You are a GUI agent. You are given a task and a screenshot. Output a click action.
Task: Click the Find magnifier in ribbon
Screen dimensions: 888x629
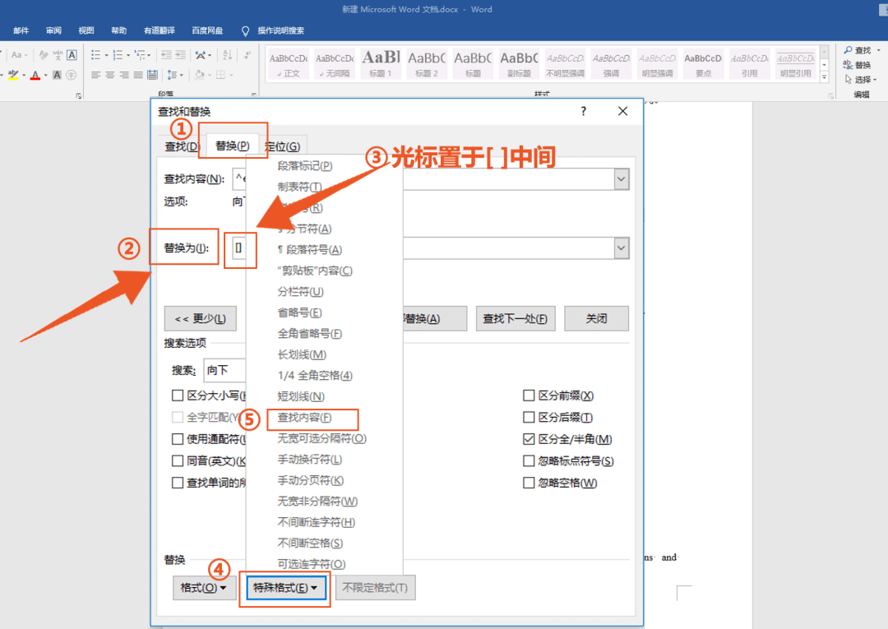tap(848, 50)
